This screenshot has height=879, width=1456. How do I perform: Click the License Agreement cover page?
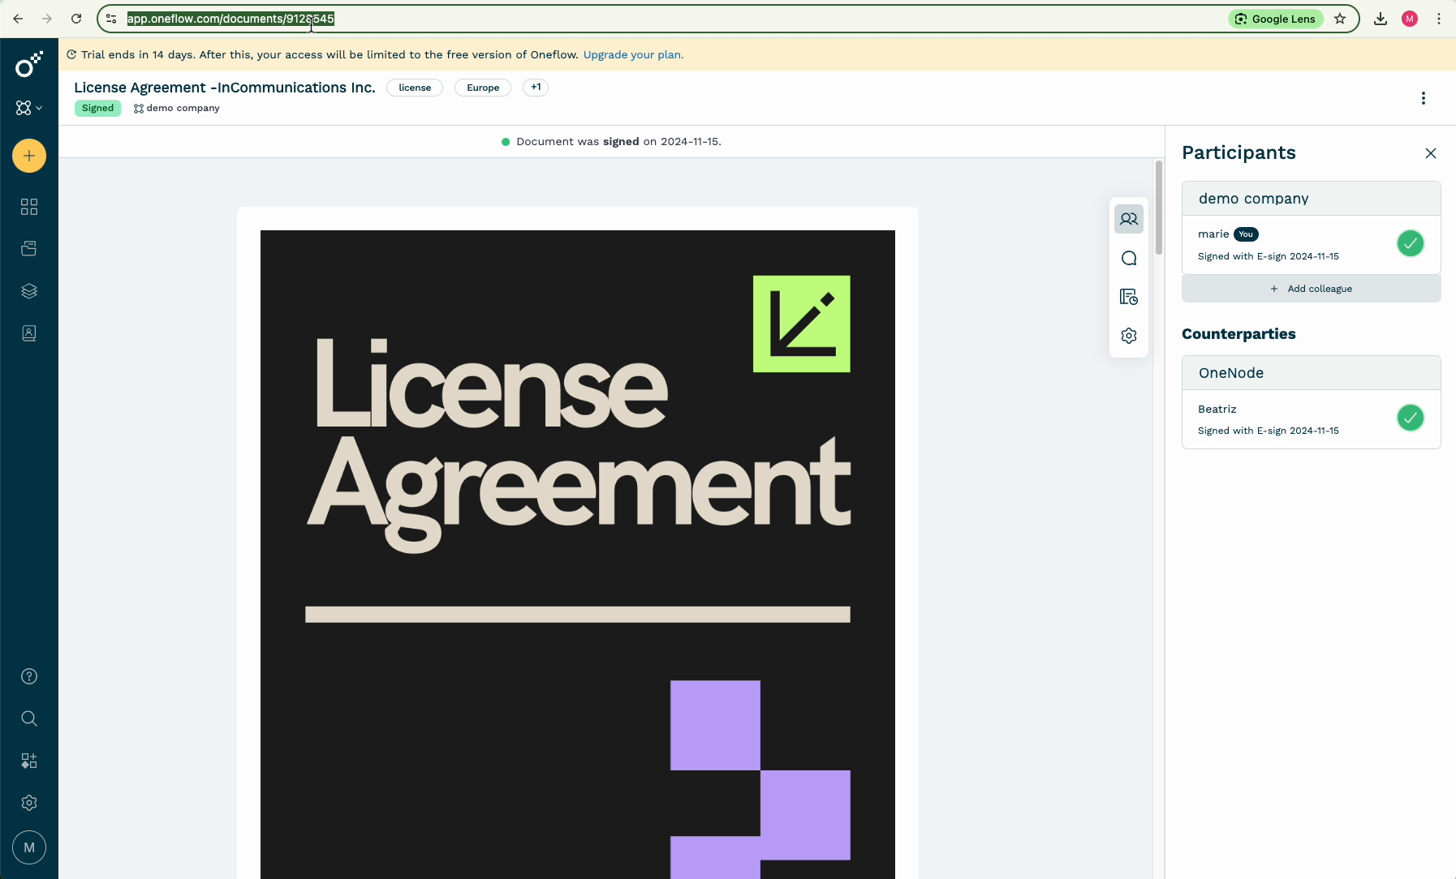[x=578, y=554]
